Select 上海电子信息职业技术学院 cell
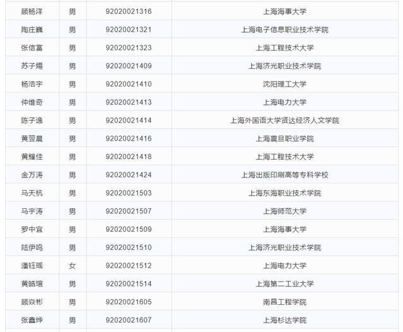This screenshot has width=403, height=332. point(285,30)
